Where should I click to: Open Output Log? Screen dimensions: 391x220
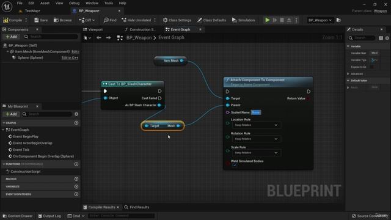pos(49,216)
